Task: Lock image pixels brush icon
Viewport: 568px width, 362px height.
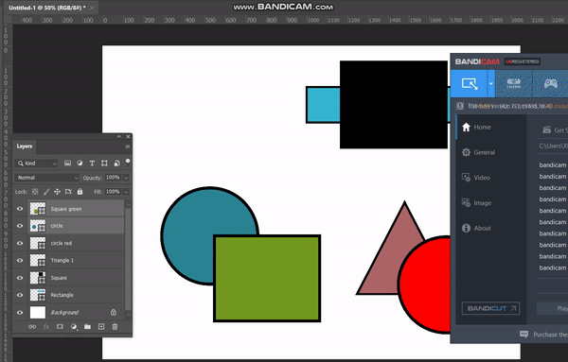Action: [x=46, y=192]
